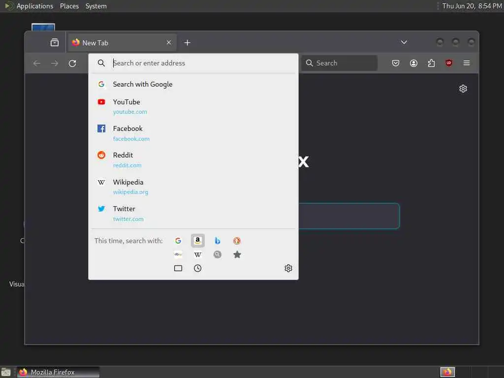Image resolution: width=504 pixels, height=378 pixels.
Task: Search this time with Wikipedia icon
Action: (x=198, y=254)
